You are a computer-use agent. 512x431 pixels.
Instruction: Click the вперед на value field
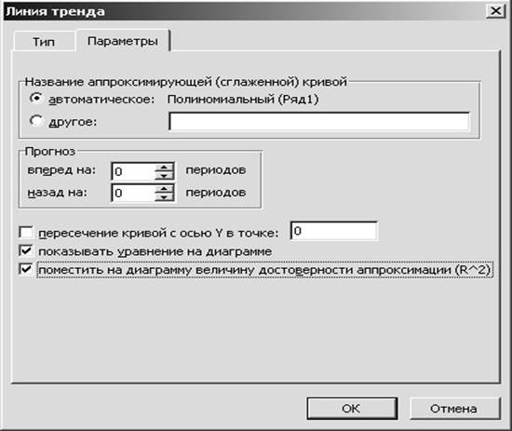[133, 171]
